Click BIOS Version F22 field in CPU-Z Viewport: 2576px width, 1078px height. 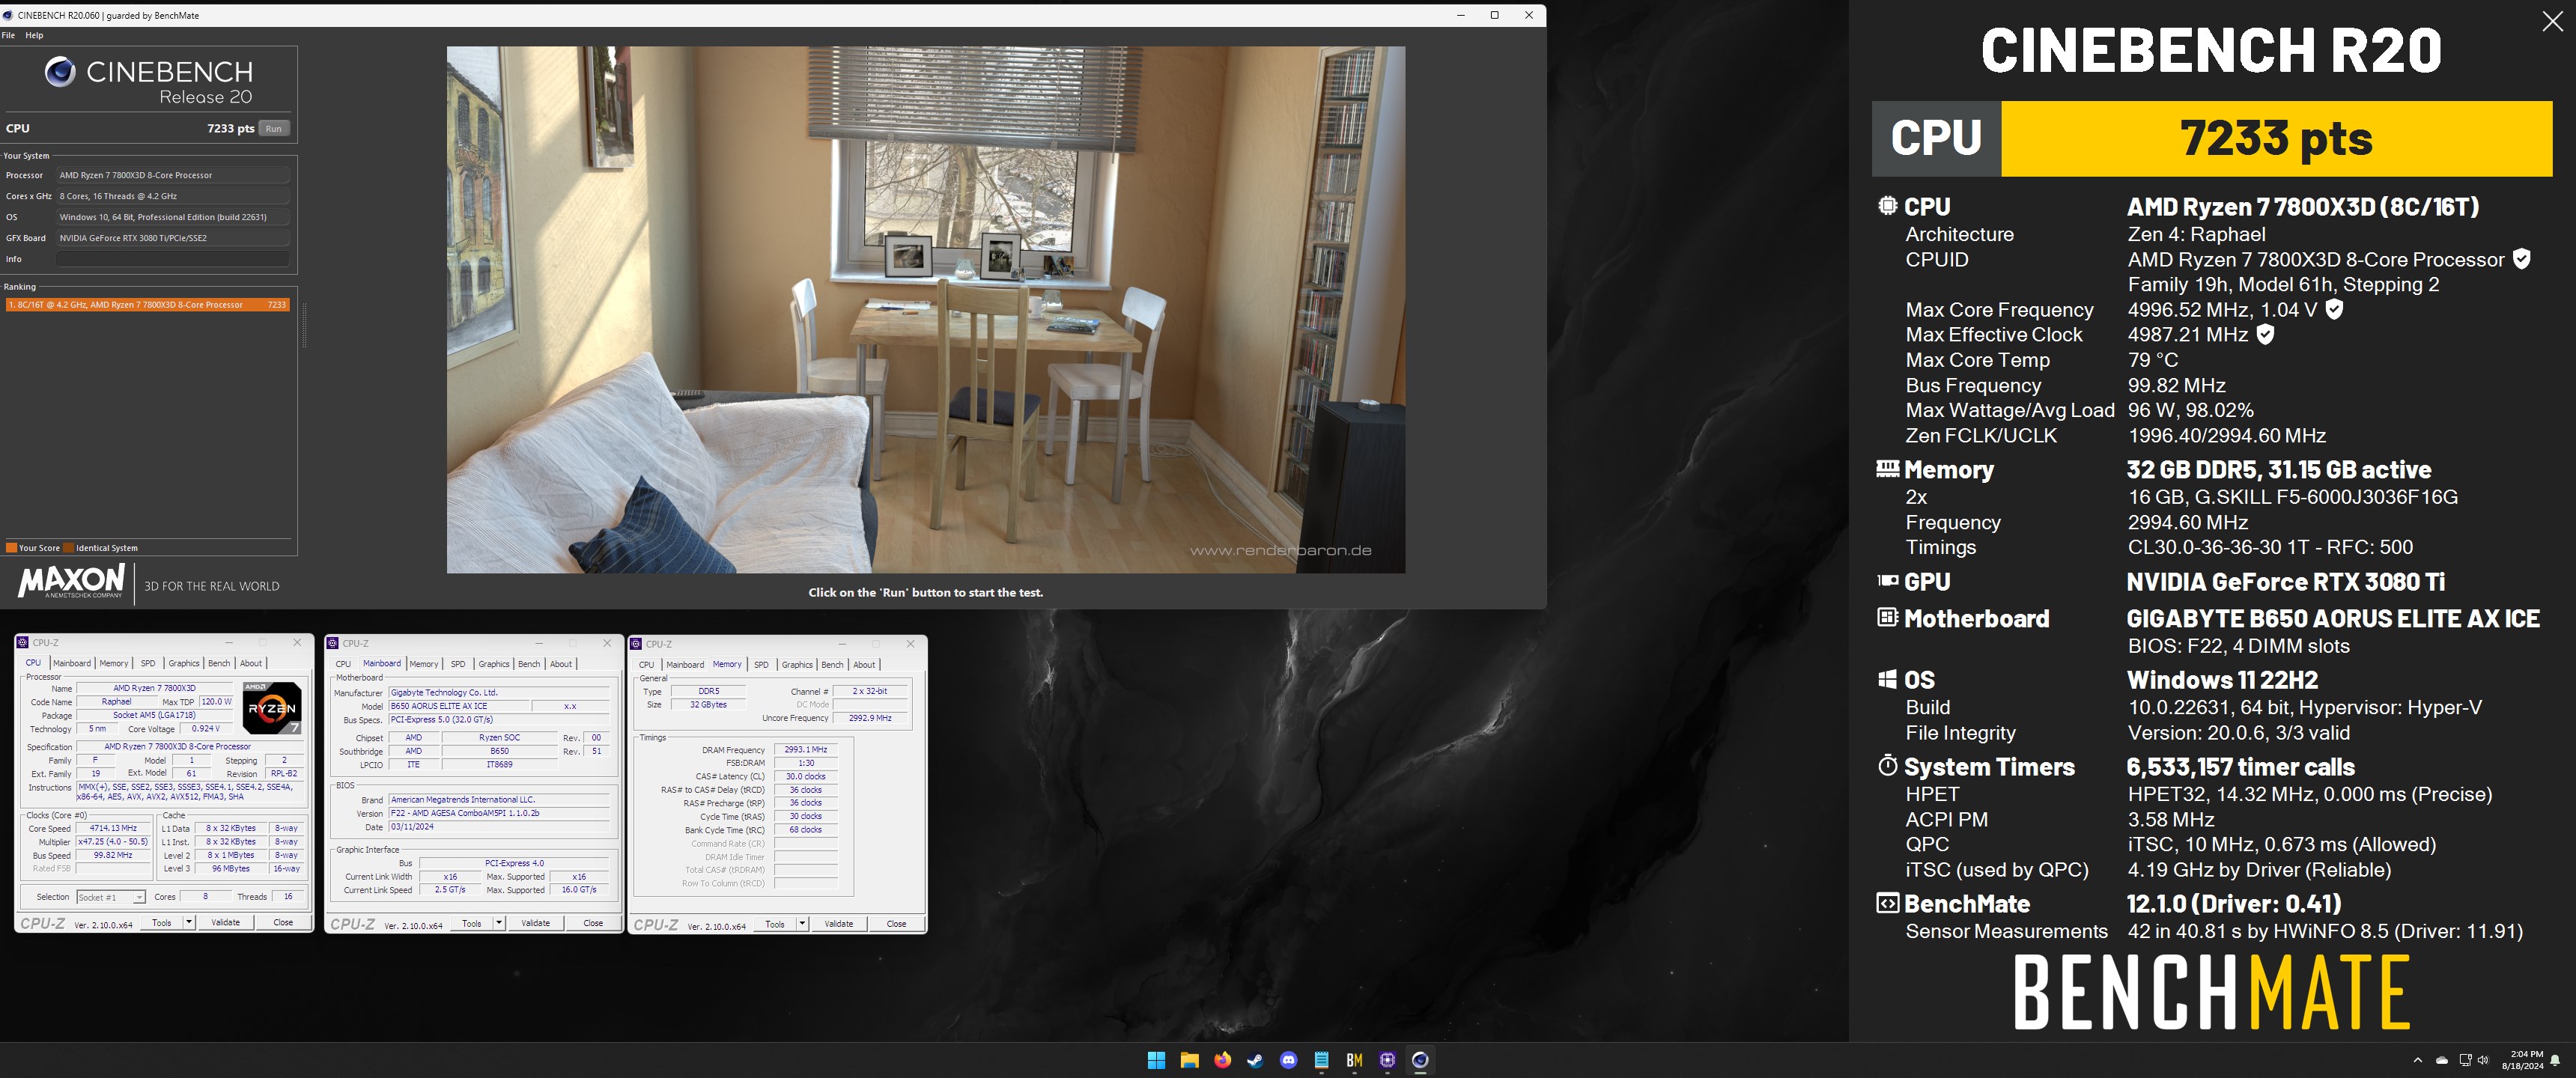(499, 813)
